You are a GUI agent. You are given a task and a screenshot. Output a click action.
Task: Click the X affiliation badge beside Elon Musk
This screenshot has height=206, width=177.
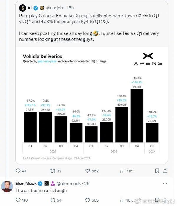click(x=46, y=184)
